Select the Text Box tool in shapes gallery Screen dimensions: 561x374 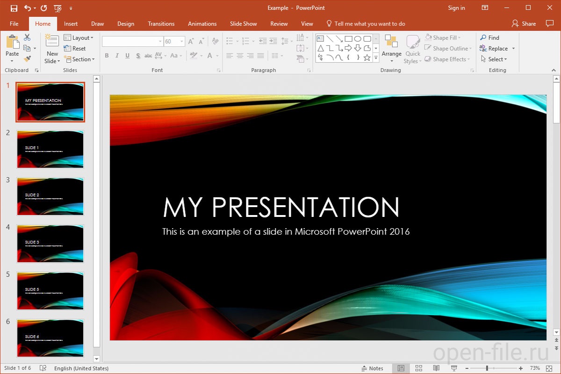(320, 37)
